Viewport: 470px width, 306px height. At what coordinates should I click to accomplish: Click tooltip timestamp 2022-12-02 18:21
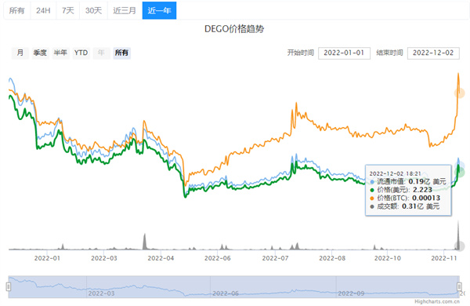point(395,173)
